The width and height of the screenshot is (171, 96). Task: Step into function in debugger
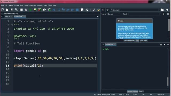point(63,10)
